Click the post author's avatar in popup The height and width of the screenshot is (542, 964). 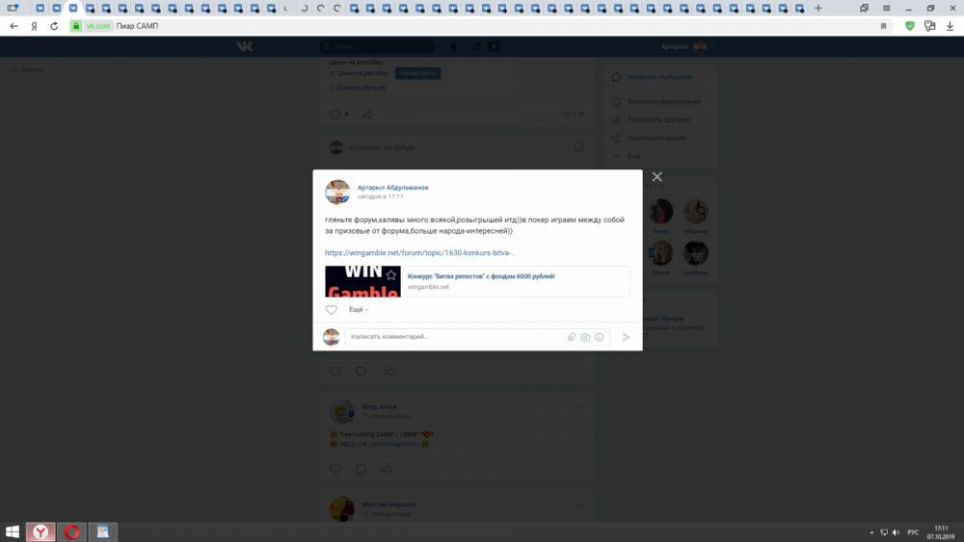337,193
